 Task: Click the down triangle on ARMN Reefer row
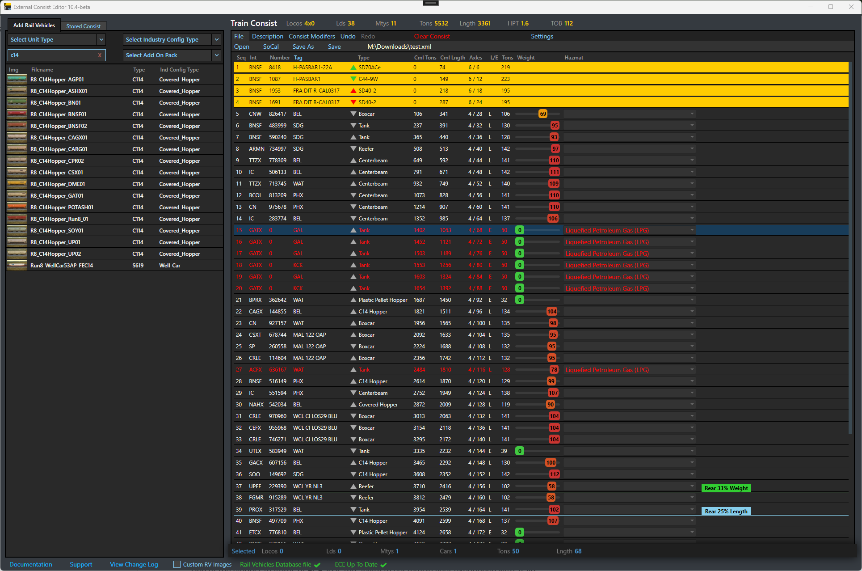(353, 148)
